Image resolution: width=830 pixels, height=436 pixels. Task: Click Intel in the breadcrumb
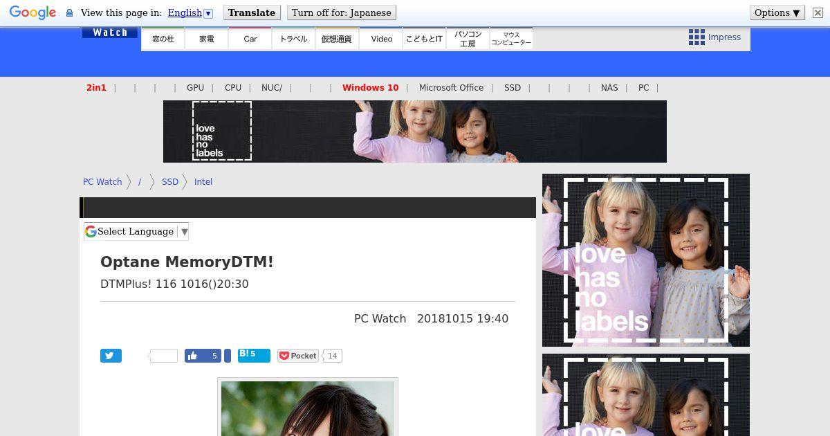[x=203, y=182]
